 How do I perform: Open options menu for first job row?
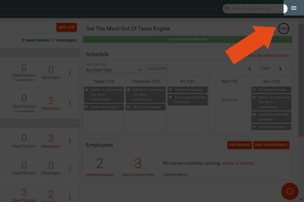(70, 73)
